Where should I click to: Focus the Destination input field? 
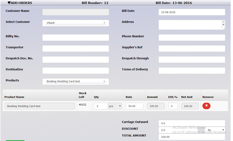pyautogui.click(x=76, y=70)
